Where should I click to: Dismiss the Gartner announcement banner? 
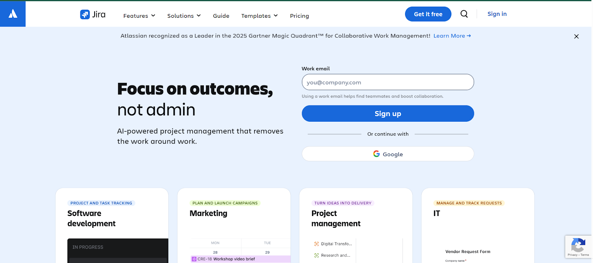[576, 36]
